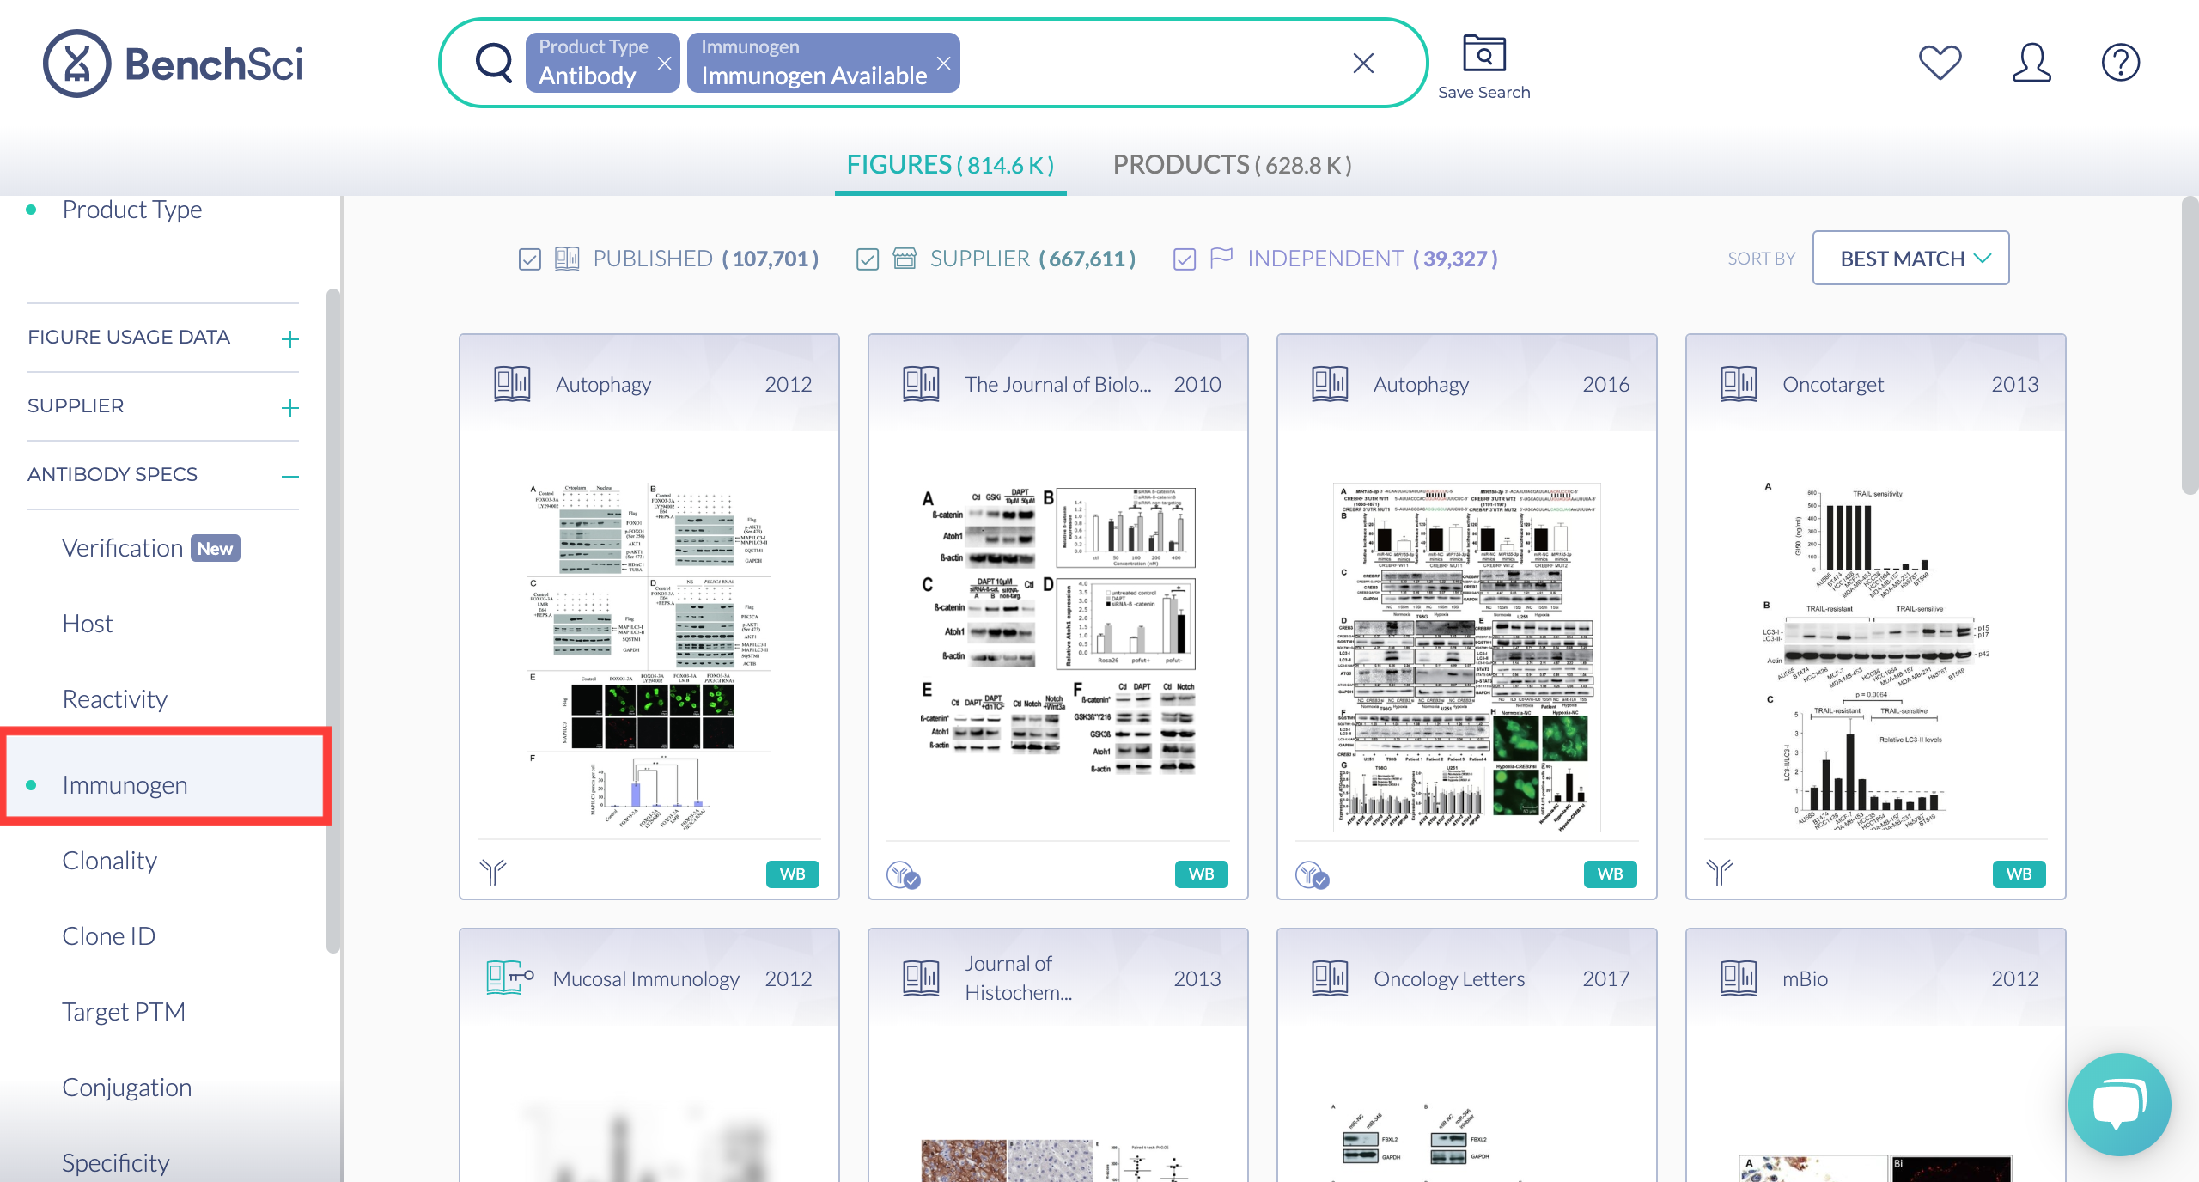Open the user account icon
Screen dimensions: 2199x1182
tap(2031, 63)
